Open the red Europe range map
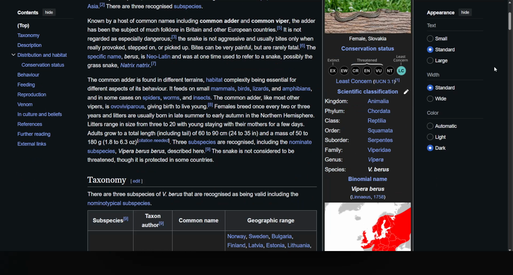 (x=368, y=227)
